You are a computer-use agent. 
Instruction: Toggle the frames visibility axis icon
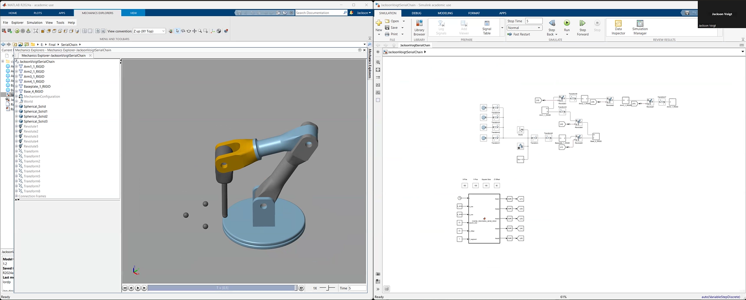(x=213, y=31)
